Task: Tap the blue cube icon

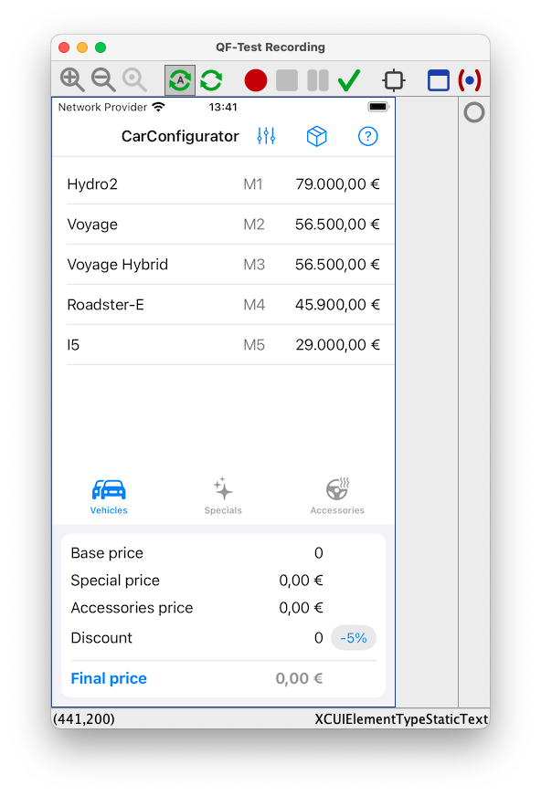Action: [x=316, y=136]
